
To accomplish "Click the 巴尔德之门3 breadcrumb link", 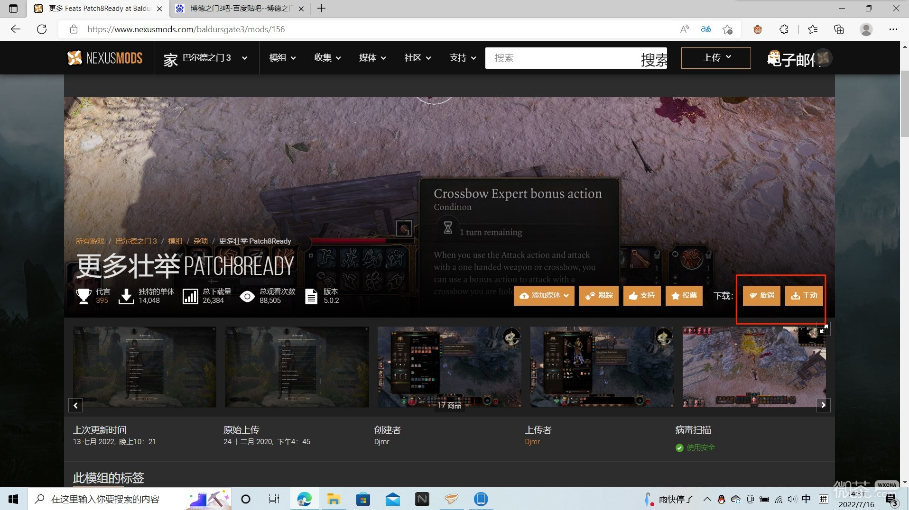I will 136,241.
